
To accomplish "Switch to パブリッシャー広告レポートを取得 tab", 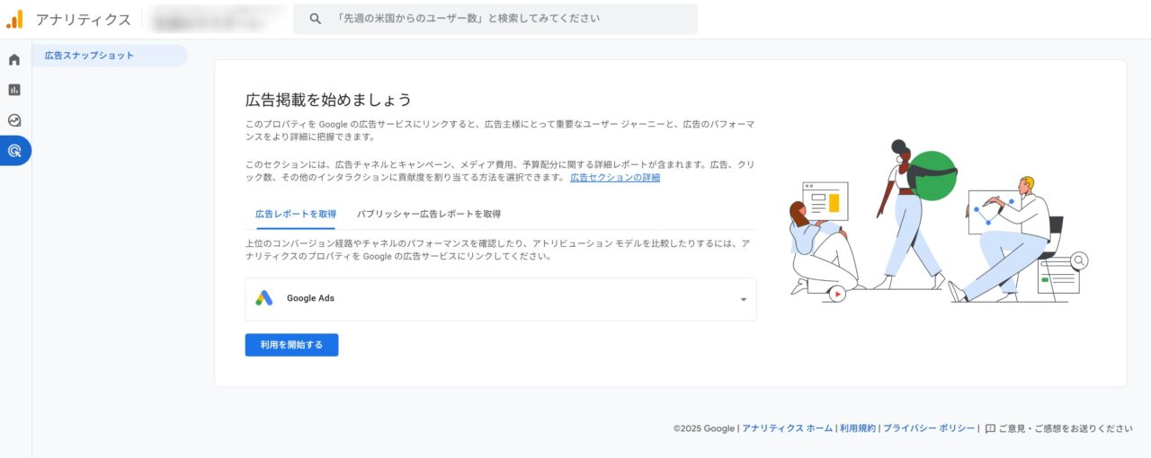I will point(429,214).
